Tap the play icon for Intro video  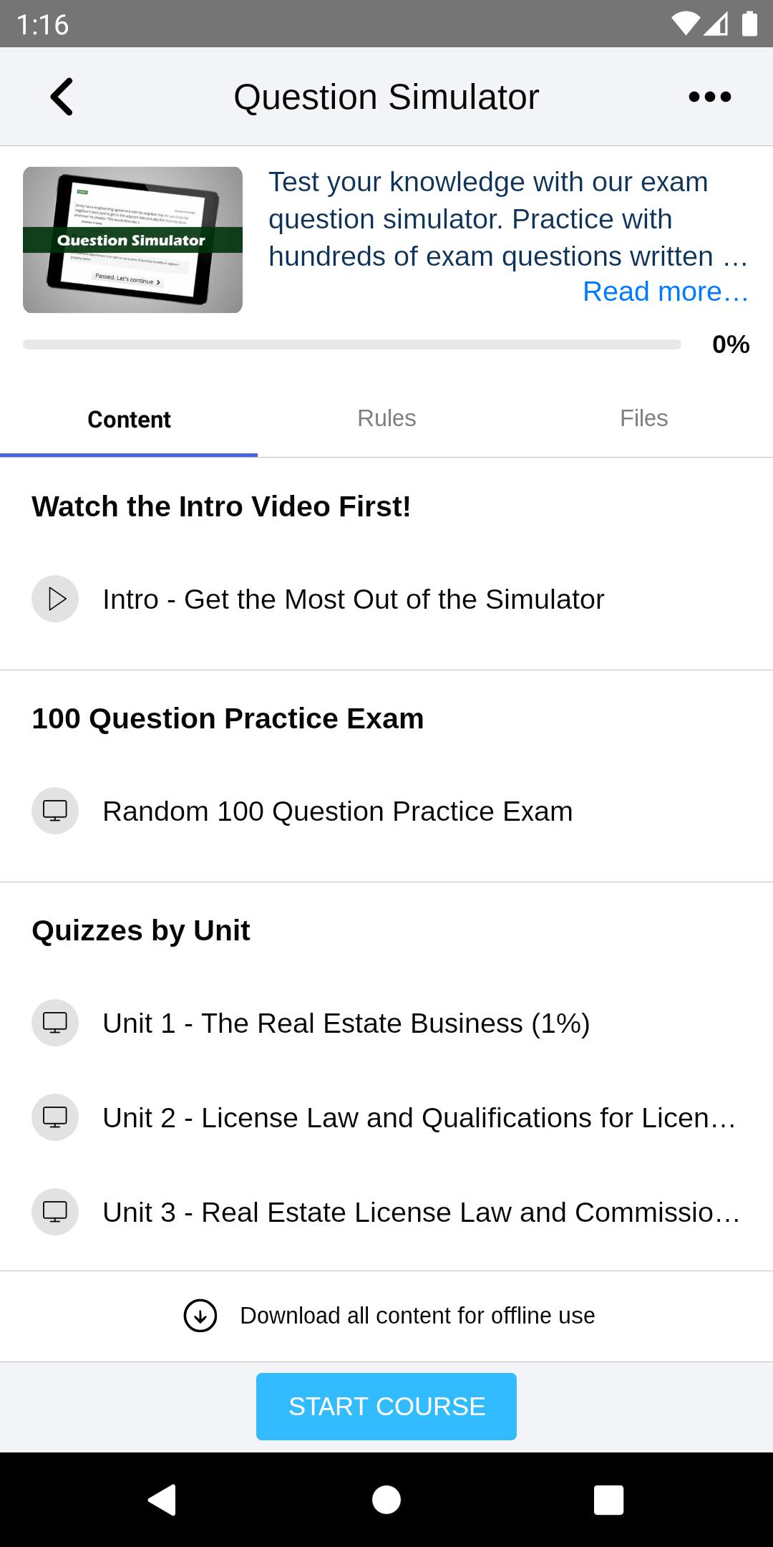[55, 599]
